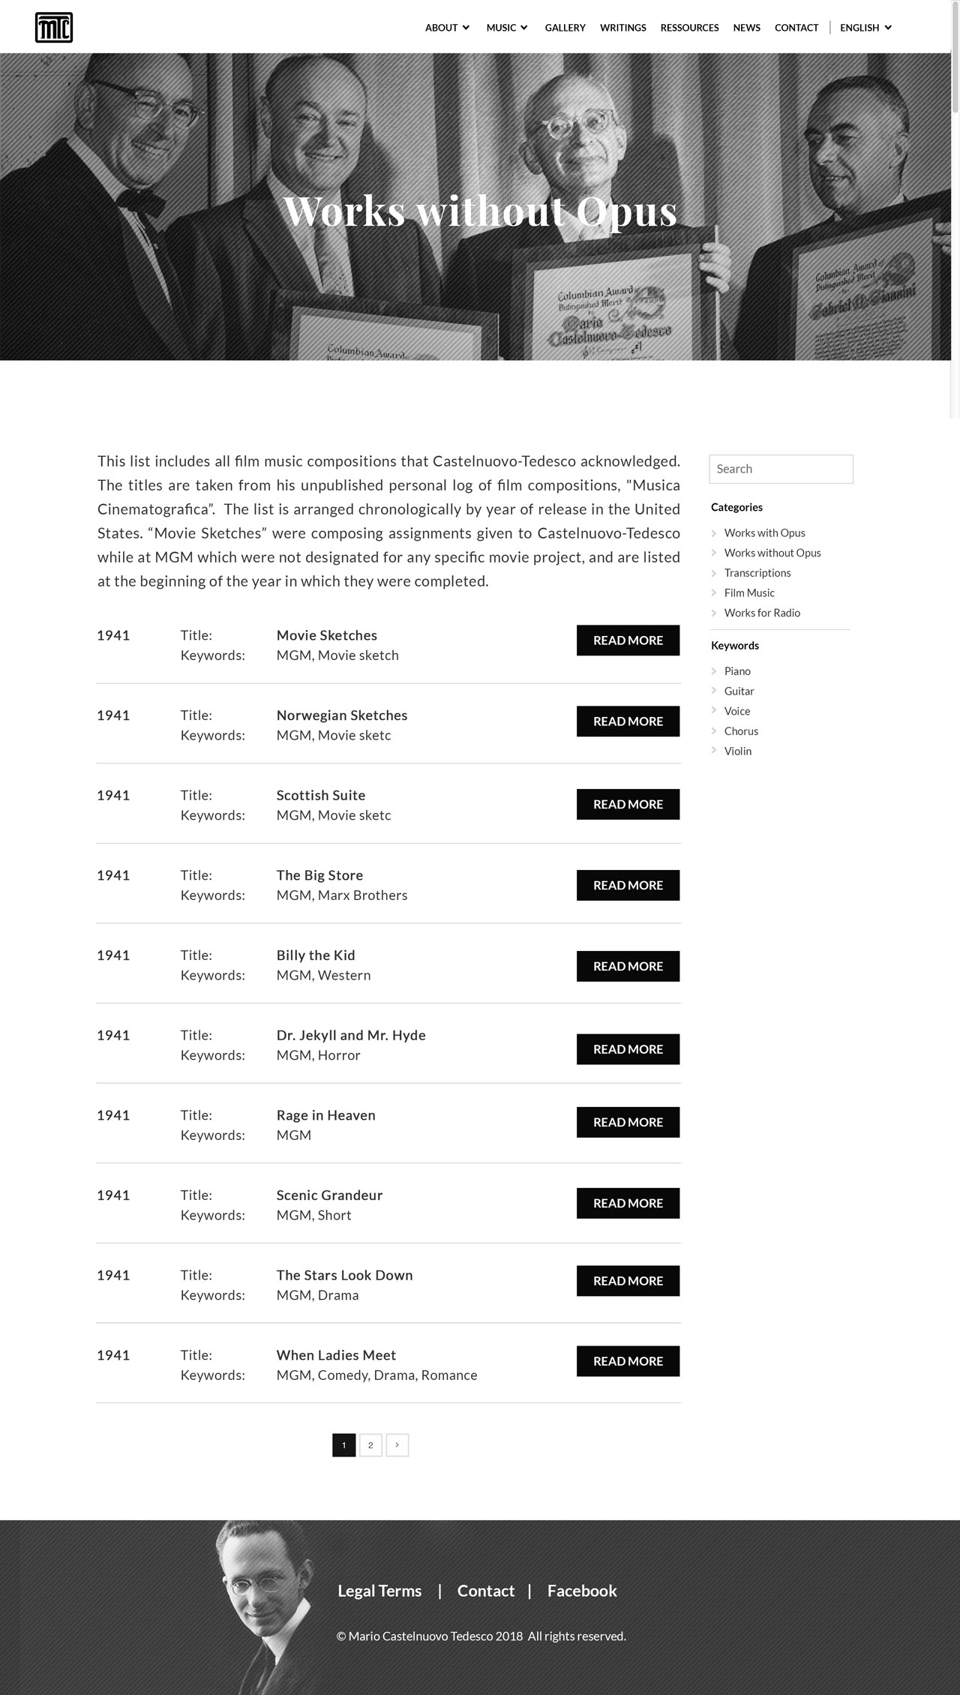960x1695 pixels.
Task: Open the Facebook footer link
Action: point(582,1591)
